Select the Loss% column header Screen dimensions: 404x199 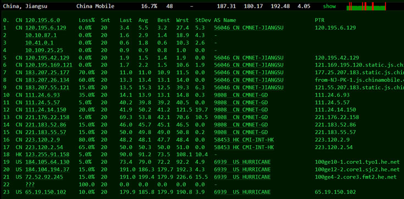click(x=87, y=20)
